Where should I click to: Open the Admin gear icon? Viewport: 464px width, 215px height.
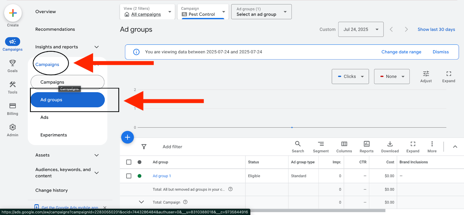click(12, 127)
